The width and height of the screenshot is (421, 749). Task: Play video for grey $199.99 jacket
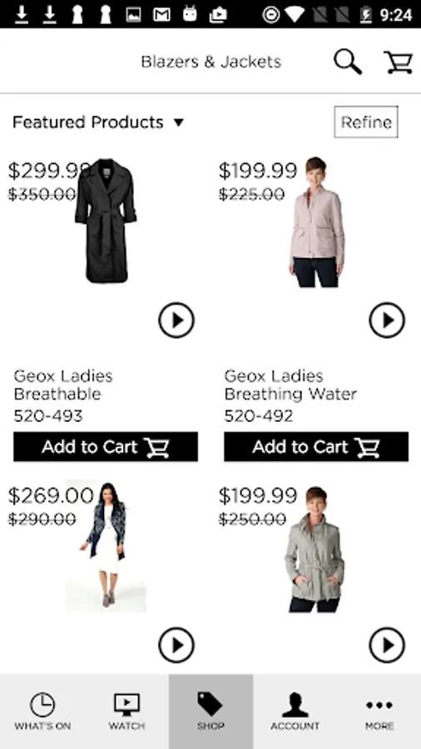[x=387, y=645]
